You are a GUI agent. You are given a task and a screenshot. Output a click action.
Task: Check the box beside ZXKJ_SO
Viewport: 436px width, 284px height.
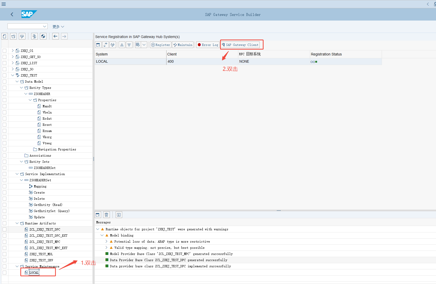[5, 69]
